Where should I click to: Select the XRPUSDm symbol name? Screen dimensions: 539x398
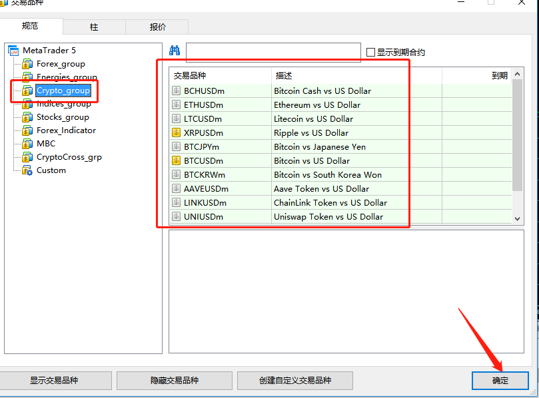pos(203,133)
